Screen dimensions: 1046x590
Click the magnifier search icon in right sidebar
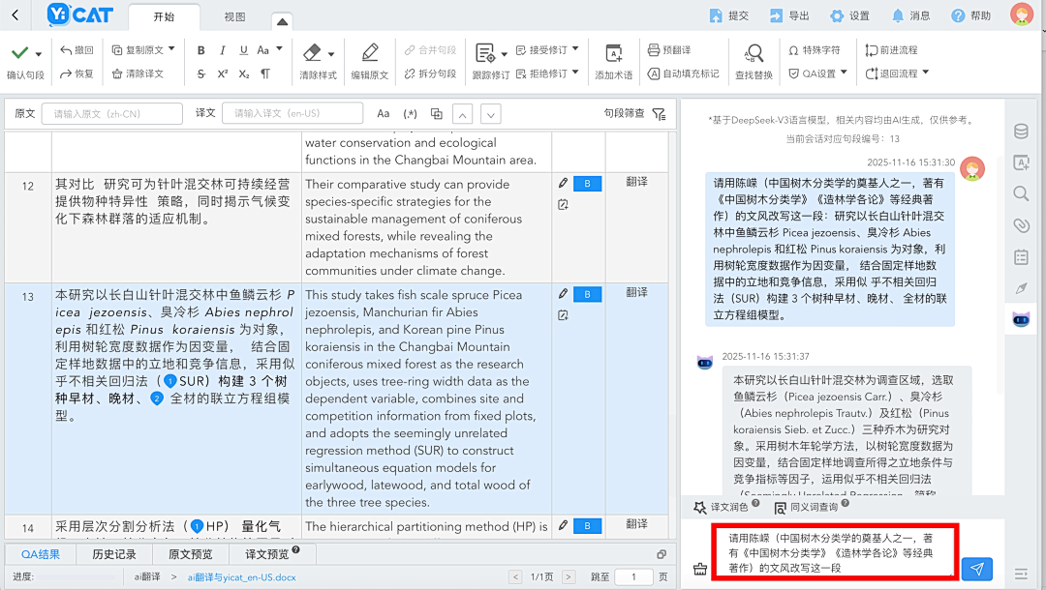(1021, 193)
